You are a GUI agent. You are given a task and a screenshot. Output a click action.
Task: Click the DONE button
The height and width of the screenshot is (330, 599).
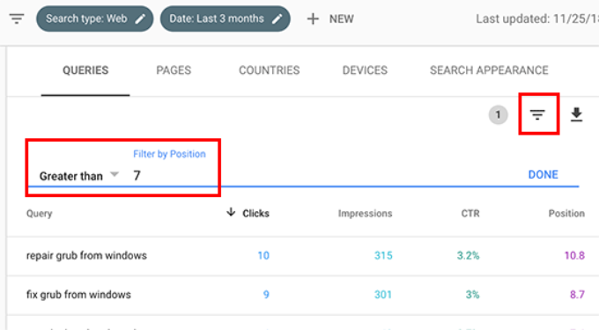pyautogui.click(x=543, y=174)
